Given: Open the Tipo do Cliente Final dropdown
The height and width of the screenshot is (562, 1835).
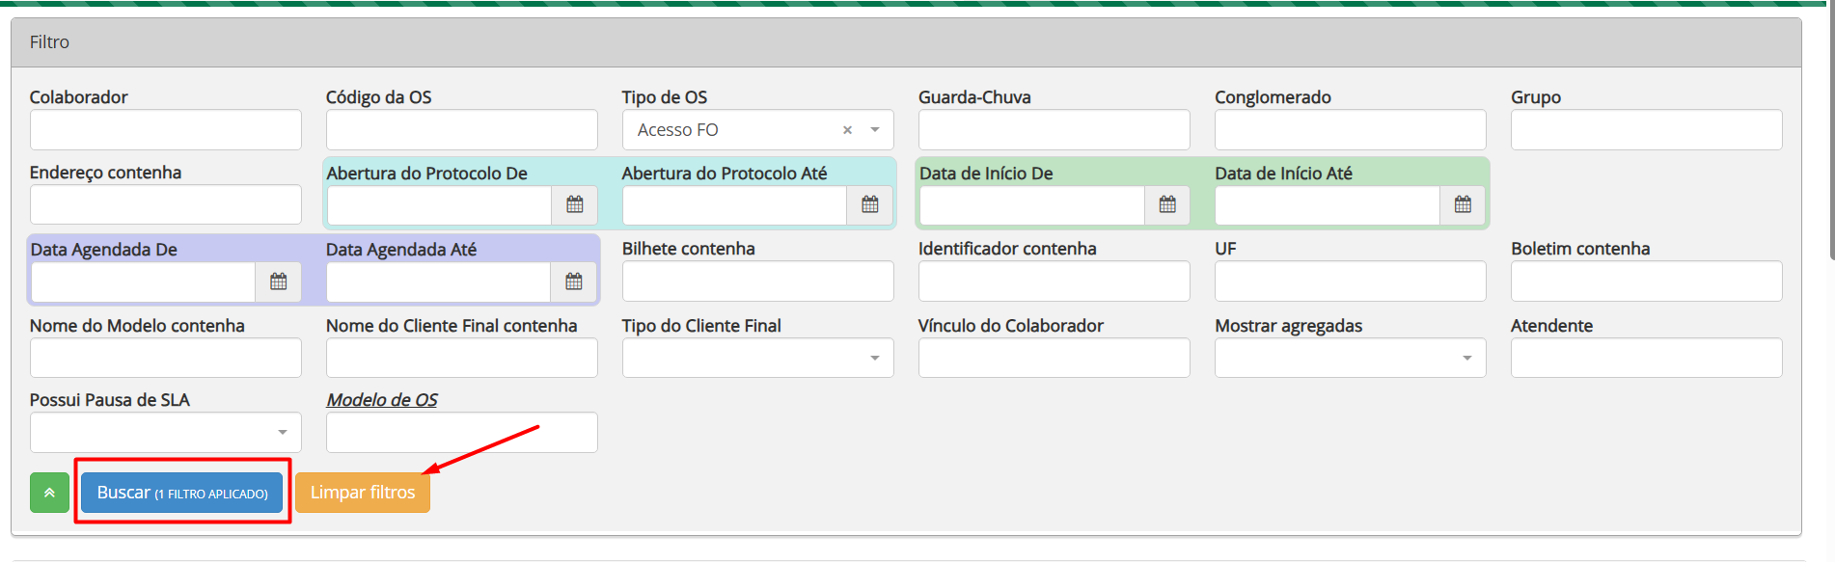Looking at the screenshot, I should coord(758,358).
